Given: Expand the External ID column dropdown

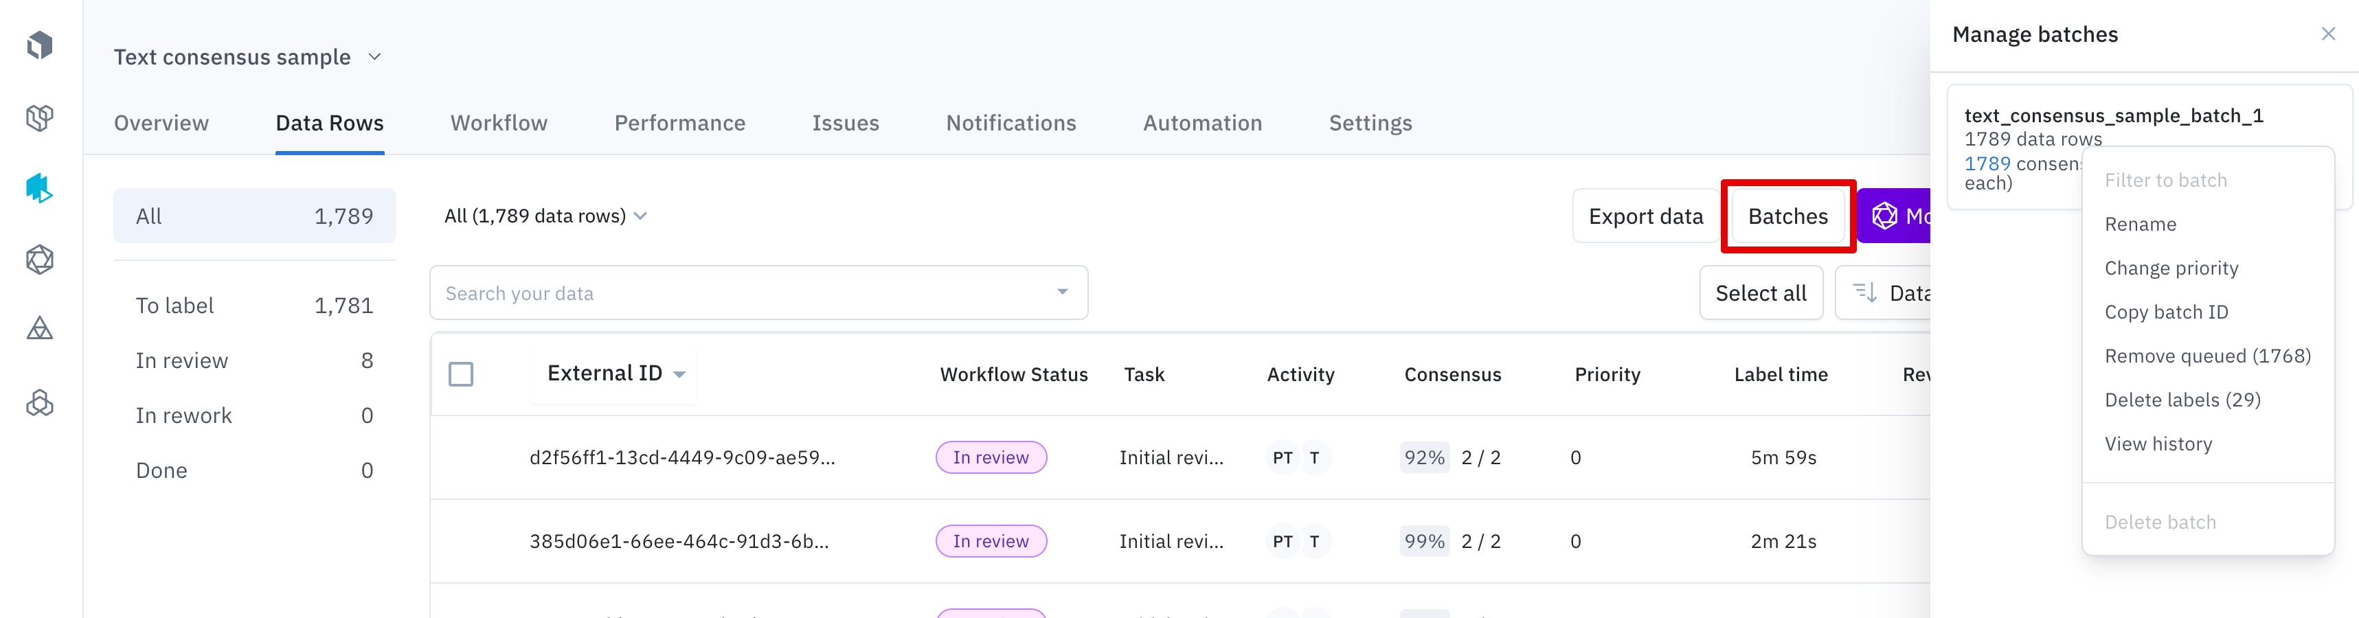Looking at the screenshot, I should pyautogui.click(x=679, y=374).
